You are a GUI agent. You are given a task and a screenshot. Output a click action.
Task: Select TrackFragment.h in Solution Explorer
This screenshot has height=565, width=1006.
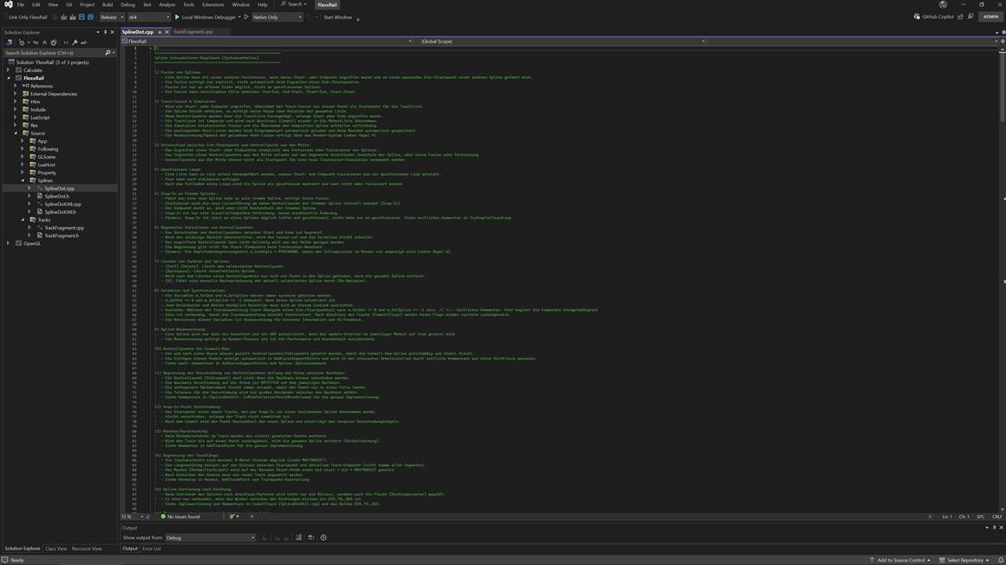pyautogui.click(x=62, y=236)
